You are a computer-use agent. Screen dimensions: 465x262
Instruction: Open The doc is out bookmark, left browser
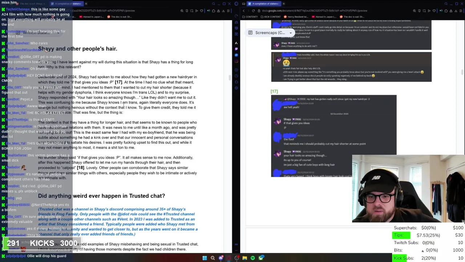(x=120, y=17)
